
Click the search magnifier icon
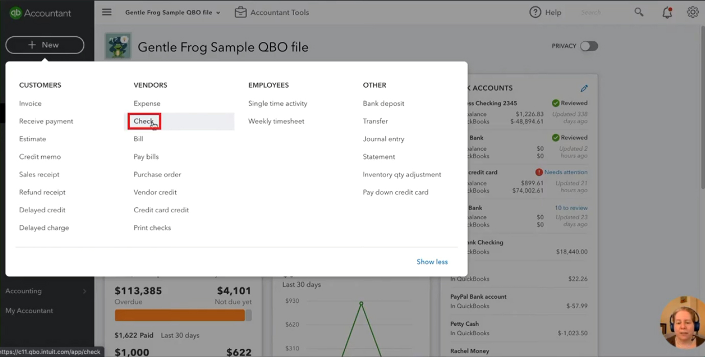[639, 12]
